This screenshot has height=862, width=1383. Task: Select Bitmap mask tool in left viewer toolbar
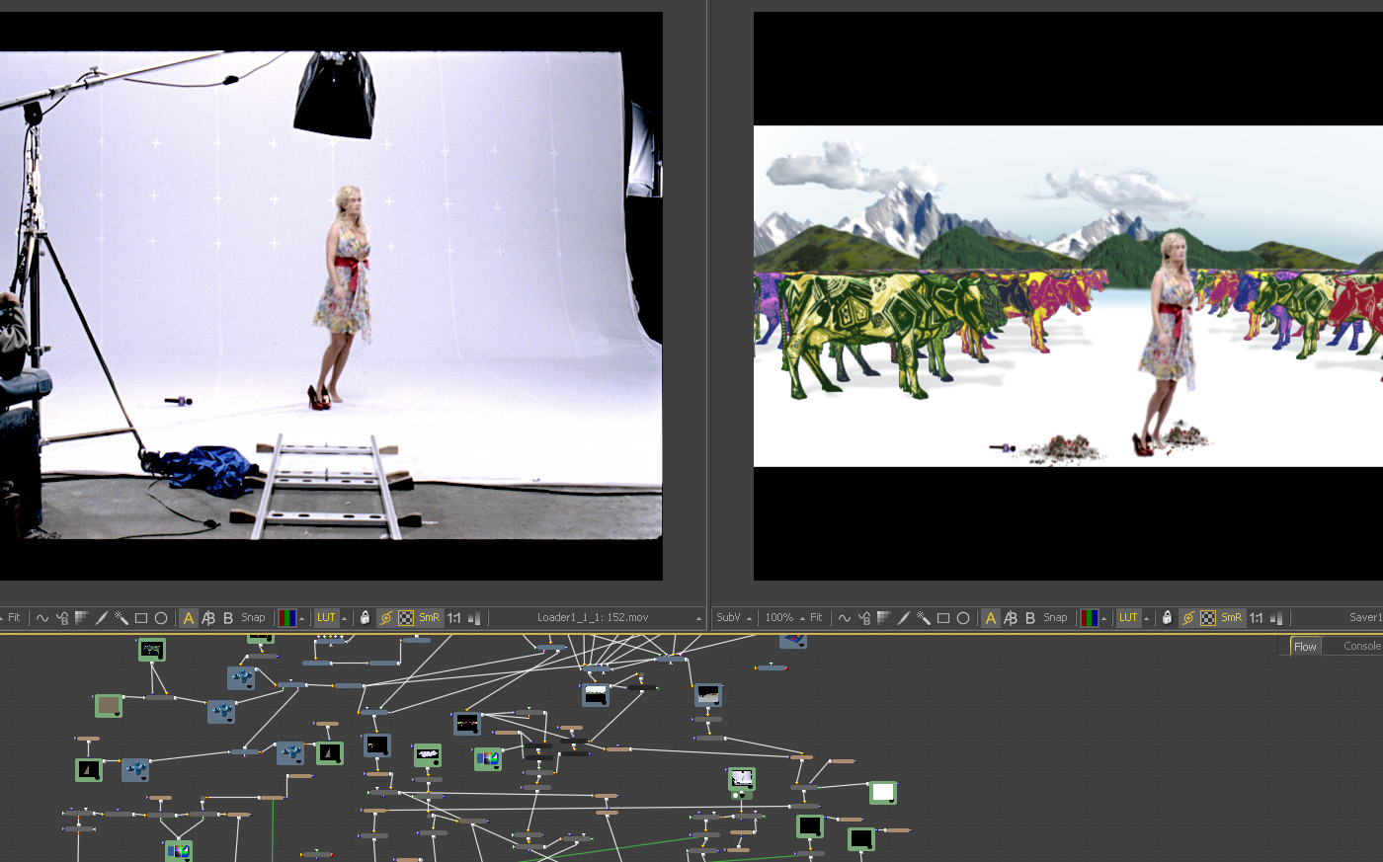point(82,618)
